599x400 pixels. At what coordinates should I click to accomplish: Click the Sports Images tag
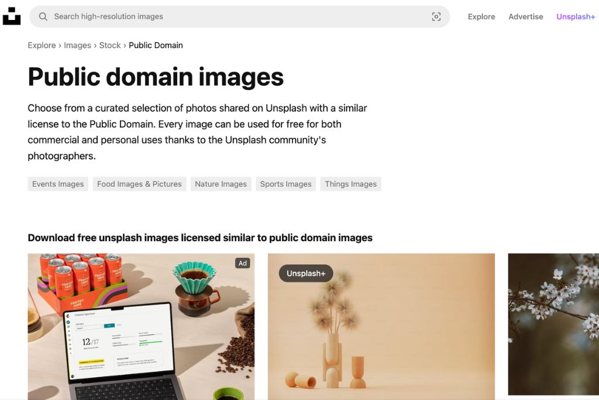285,184
